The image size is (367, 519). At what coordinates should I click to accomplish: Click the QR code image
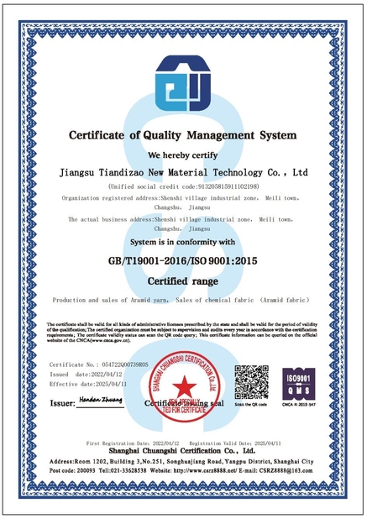[x=251, y=382]
